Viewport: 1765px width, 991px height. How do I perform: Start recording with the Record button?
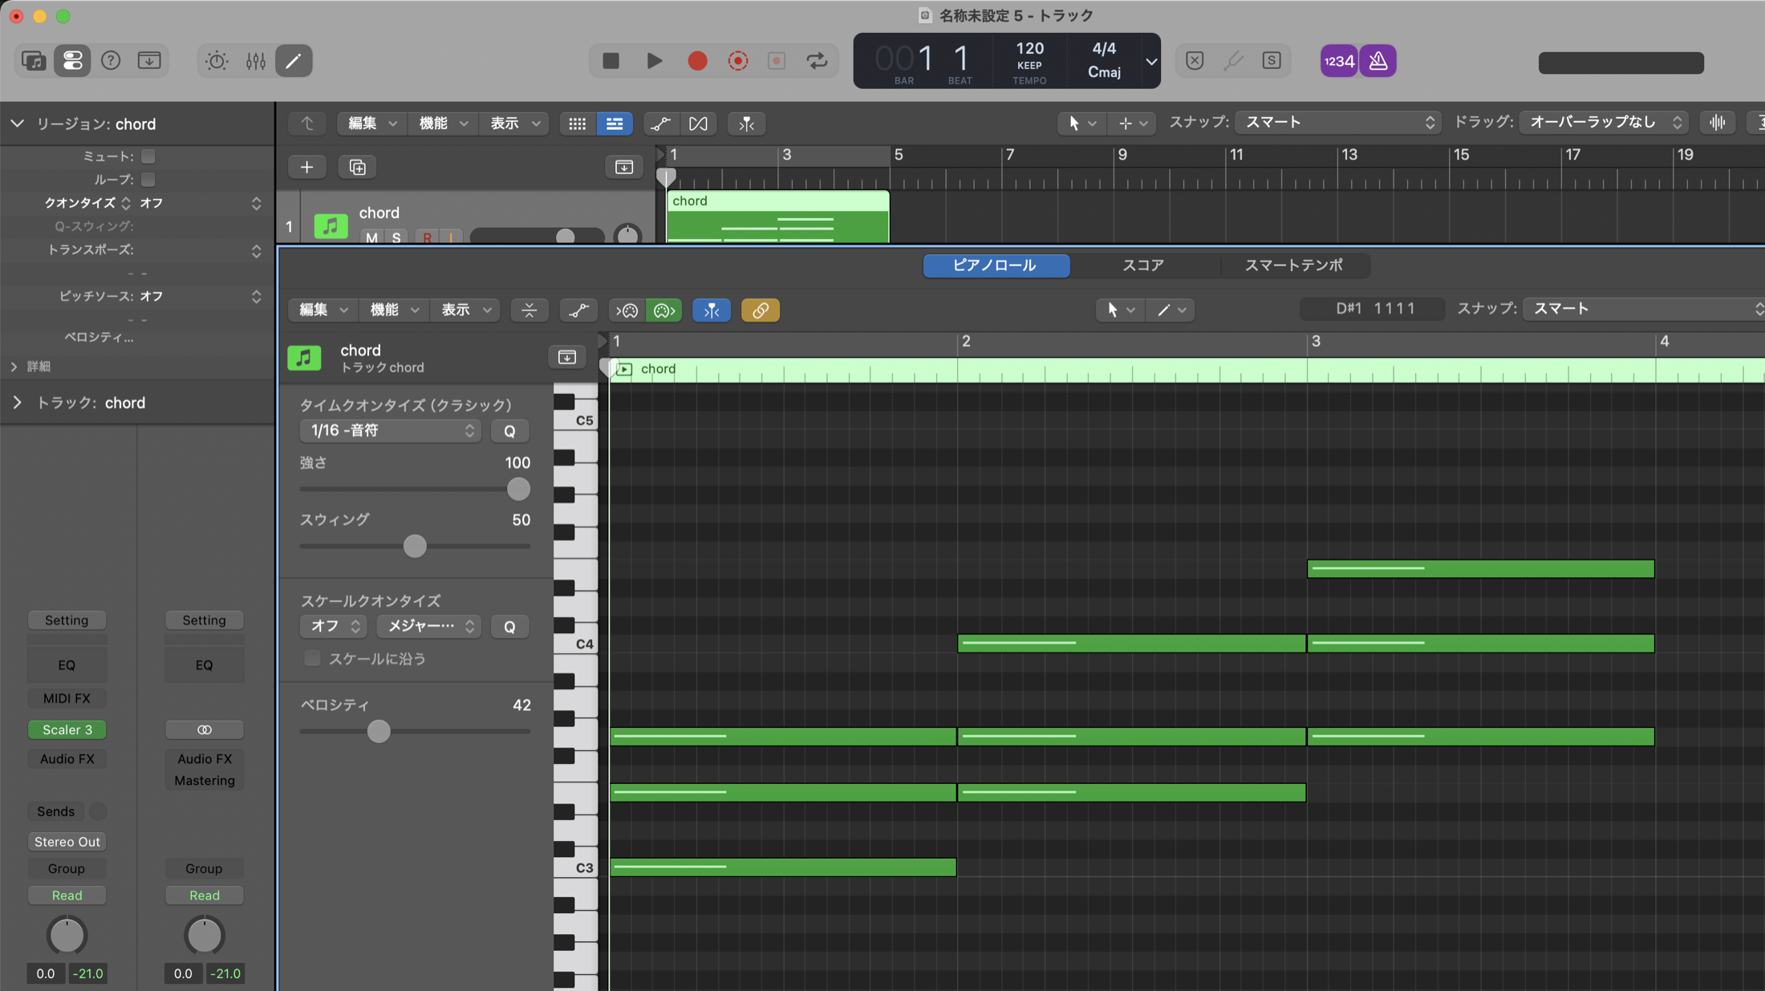[x=697, y=61]
